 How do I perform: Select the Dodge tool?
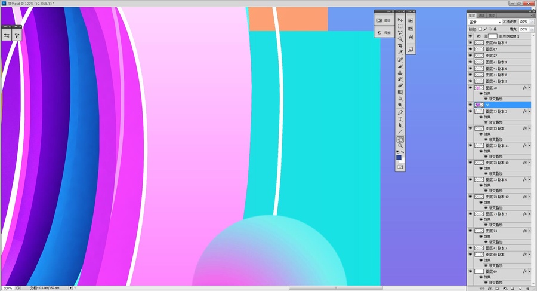[x=400, y=105]
